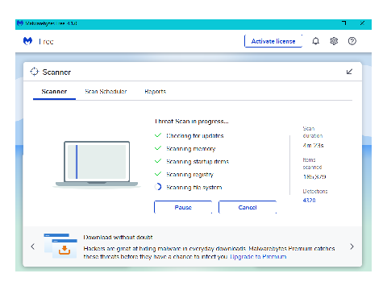The height and width of the screenshot is (290, 387).
Task: Click the Scanning registry text
Action: [x=189, y=175]
